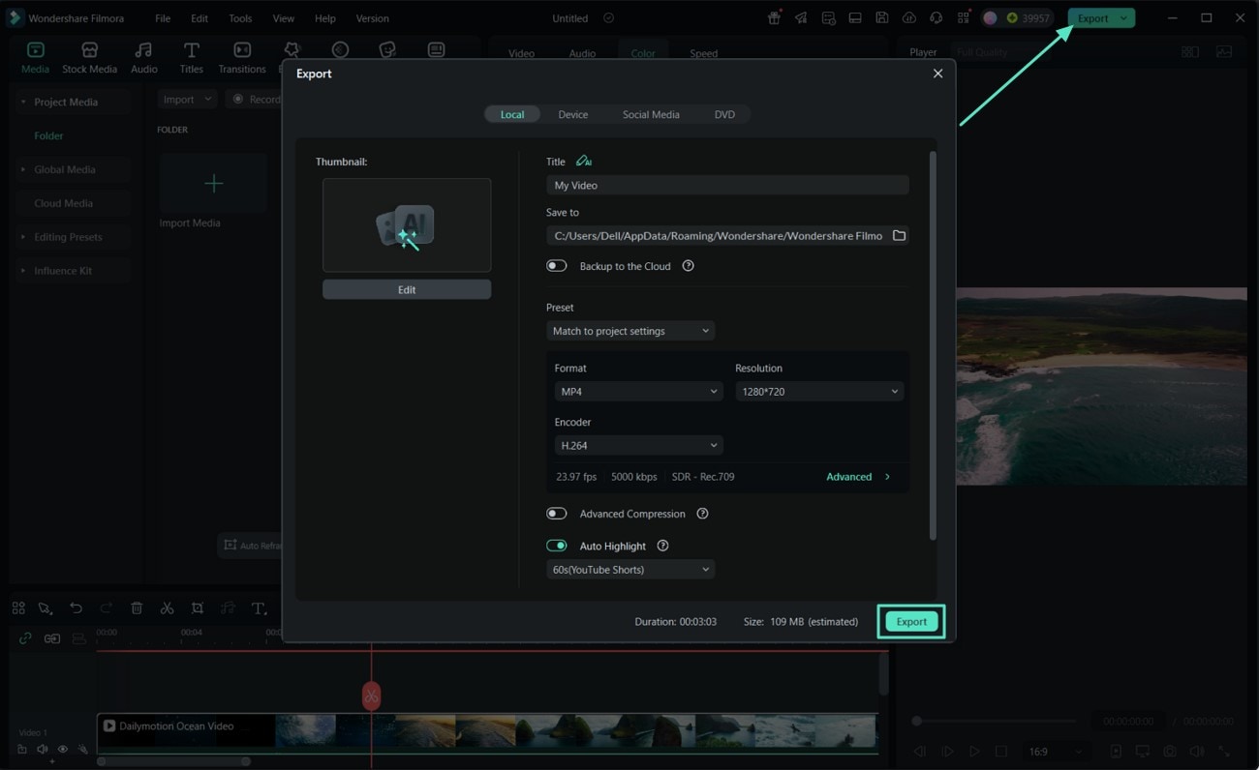The width and height of the screenshot is (1259, 770).
Task: Click the Title field containing My Video
Action: [x=727, y=185]
